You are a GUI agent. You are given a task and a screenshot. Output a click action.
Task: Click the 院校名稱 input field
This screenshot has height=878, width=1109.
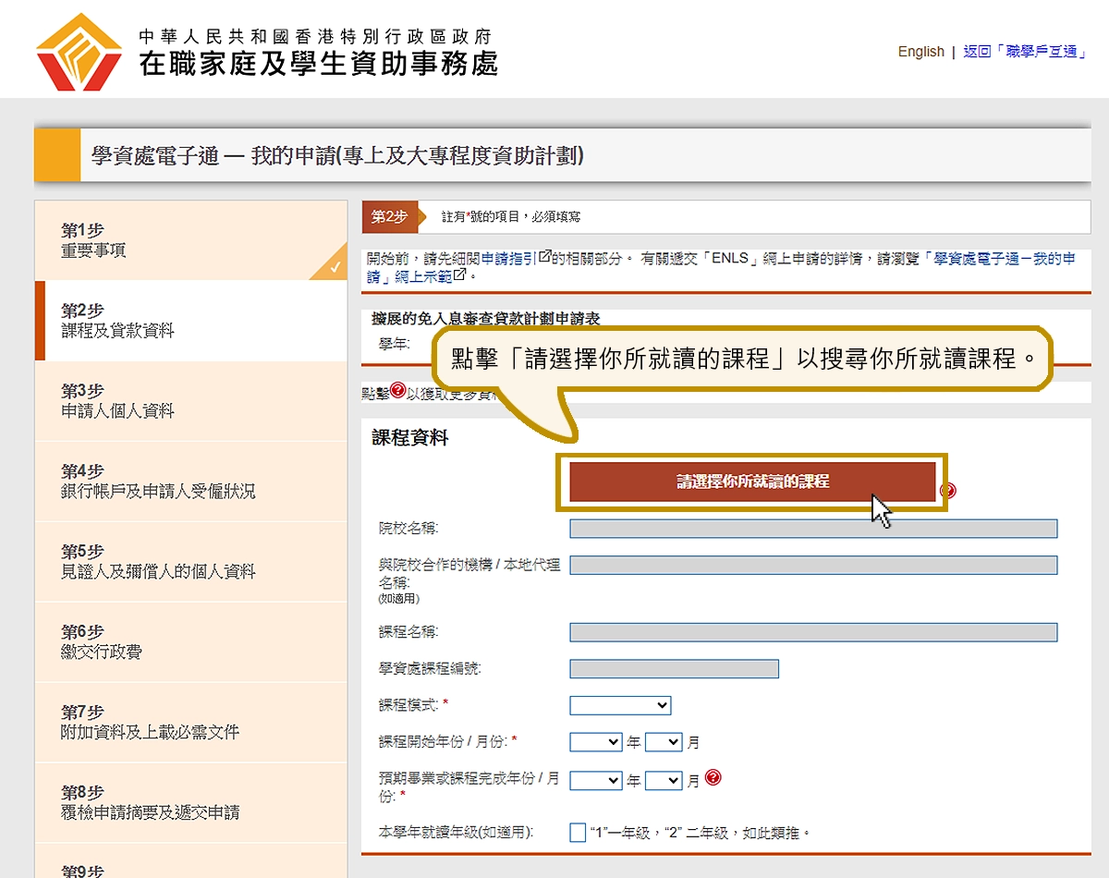(813, 528)
